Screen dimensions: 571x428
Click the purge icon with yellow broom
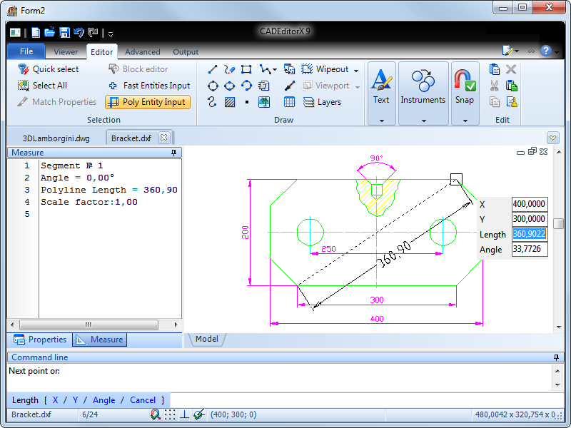point(512,102)
